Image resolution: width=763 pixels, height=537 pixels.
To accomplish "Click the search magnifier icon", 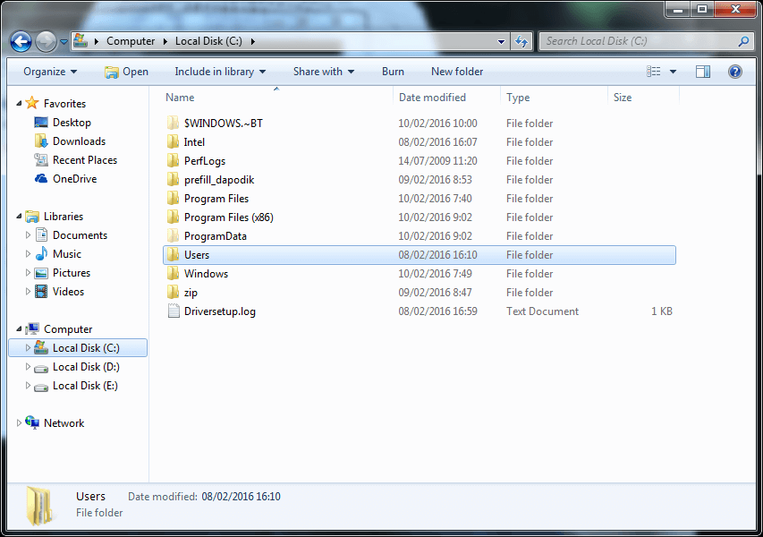I will point(743,41).
